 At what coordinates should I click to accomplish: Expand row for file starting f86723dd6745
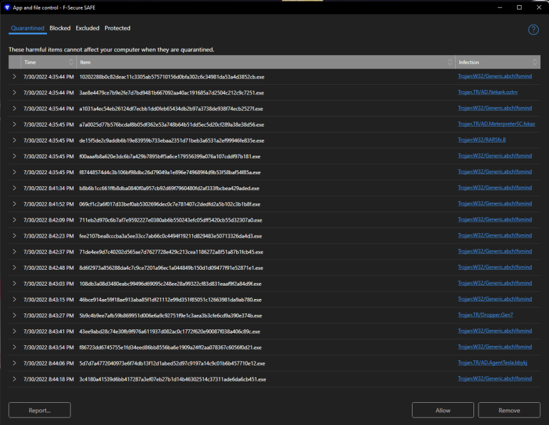point(15,347)
